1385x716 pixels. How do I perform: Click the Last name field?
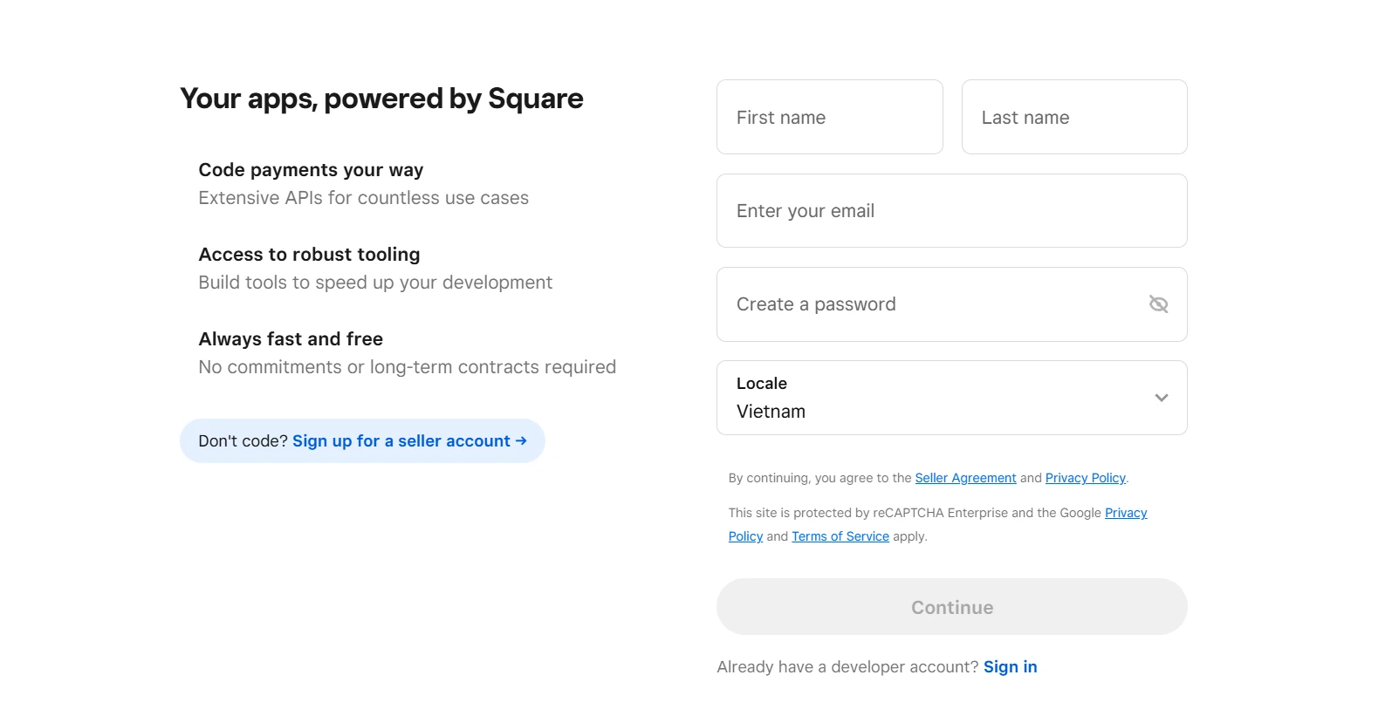pyautogui.click(x=1074, y=117)
